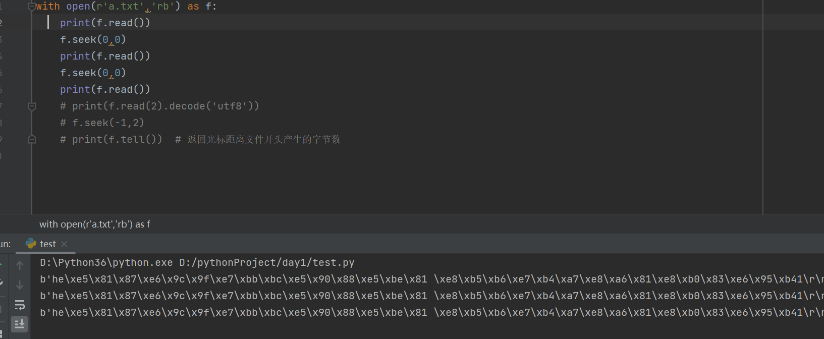Click the Chinese comment after f.tell()
The height and width of the screenshot is (339, 824).
(264, 139)
